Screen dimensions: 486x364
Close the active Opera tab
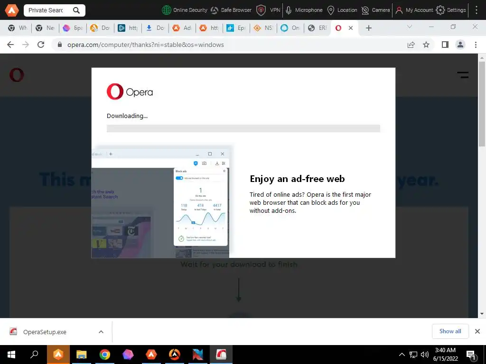click(351, 28)
